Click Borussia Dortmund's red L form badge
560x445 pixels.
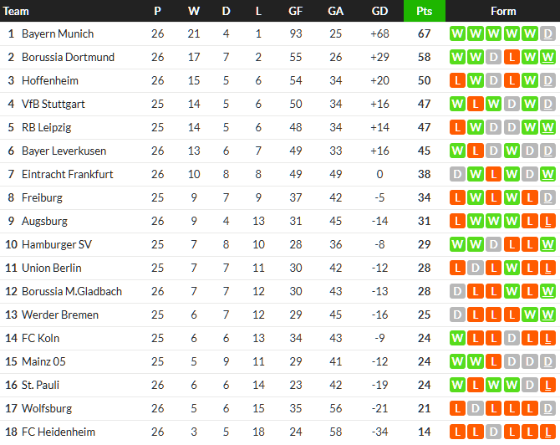(x=512, y=58)
